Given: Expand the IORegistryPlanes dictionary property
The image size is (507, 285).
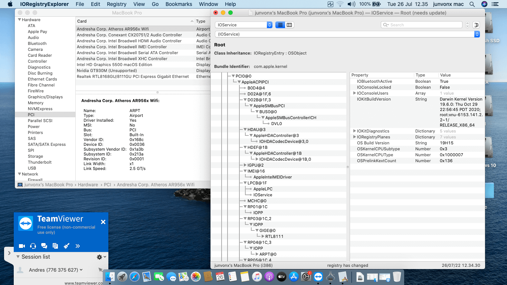Looking at the screenshot, I should 354,137.
